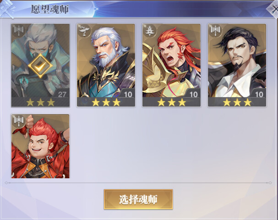Click three-star rating under masked hero card

(x=40, y=102)
